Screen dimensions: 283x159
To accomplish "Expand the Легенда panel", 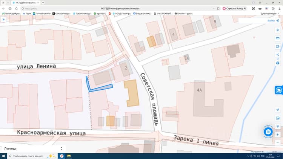I will tap(33, 148).
